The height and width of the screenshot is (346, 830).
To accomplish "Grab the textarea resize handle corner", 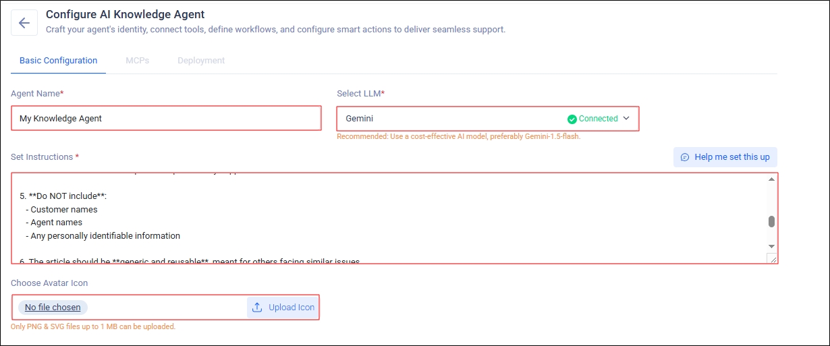I will click(773, 258).
